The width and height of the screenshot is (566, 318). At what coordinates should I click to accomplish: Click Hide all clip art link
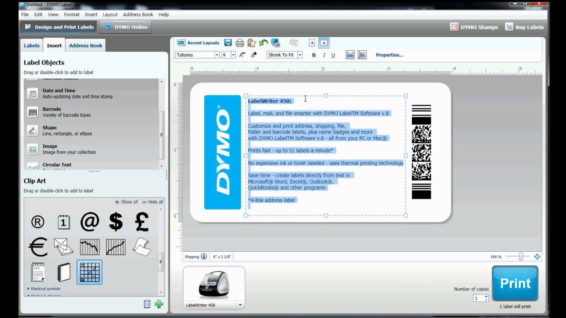153,202
